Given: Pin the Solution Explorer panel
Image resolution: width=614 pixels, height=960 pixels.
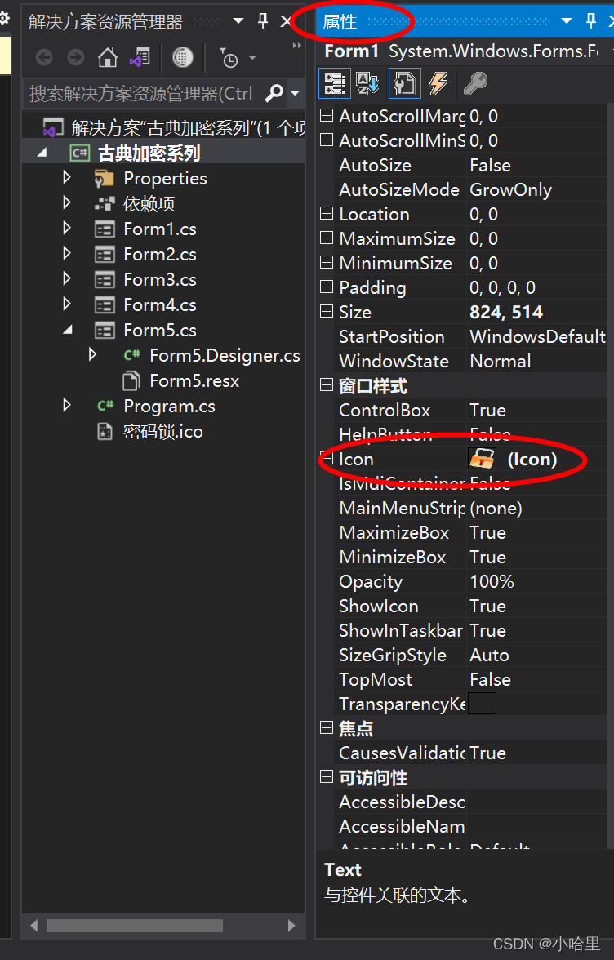Looking at the screenshot, I should [x=263, y=21].
